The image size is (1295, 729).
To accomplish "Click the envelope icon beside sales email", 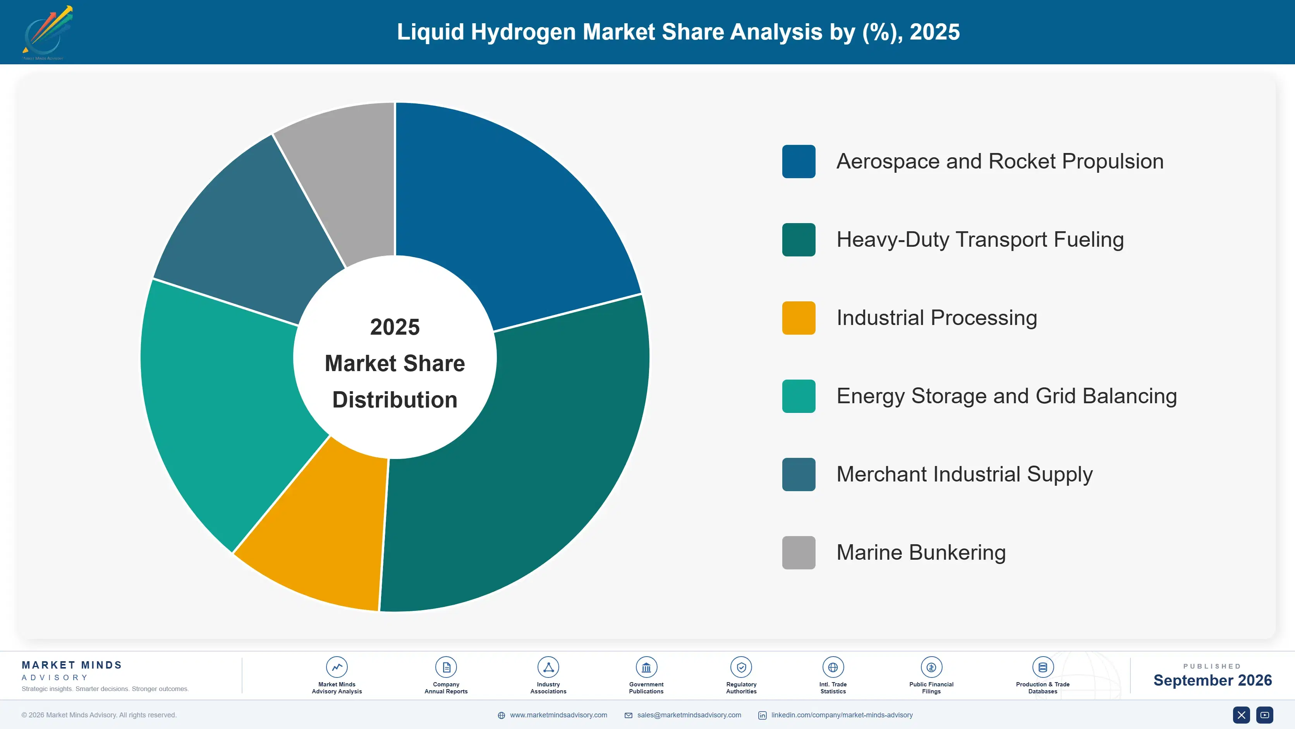I will pyautogui.click(x=629, y=715).
